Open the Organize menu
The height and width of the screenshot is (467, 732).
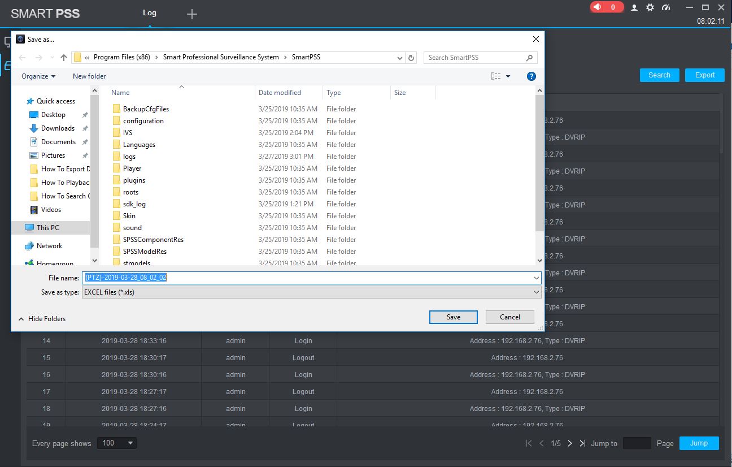point(38,76)
